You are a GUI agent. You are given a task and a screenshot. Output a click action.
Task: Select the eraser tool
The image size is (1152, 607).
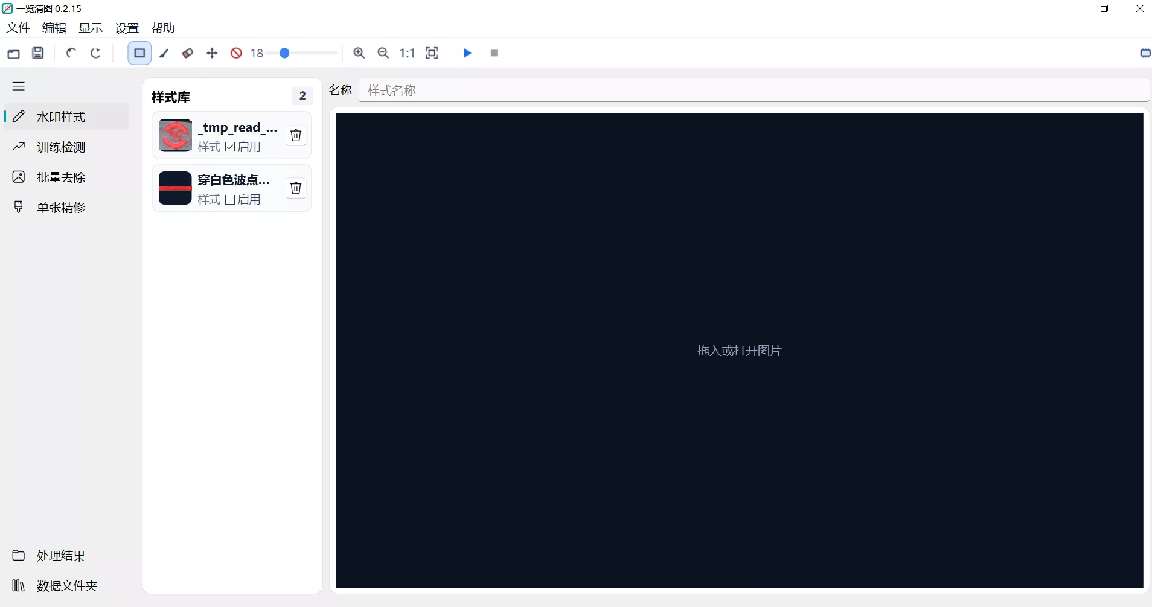coord(188,53)
